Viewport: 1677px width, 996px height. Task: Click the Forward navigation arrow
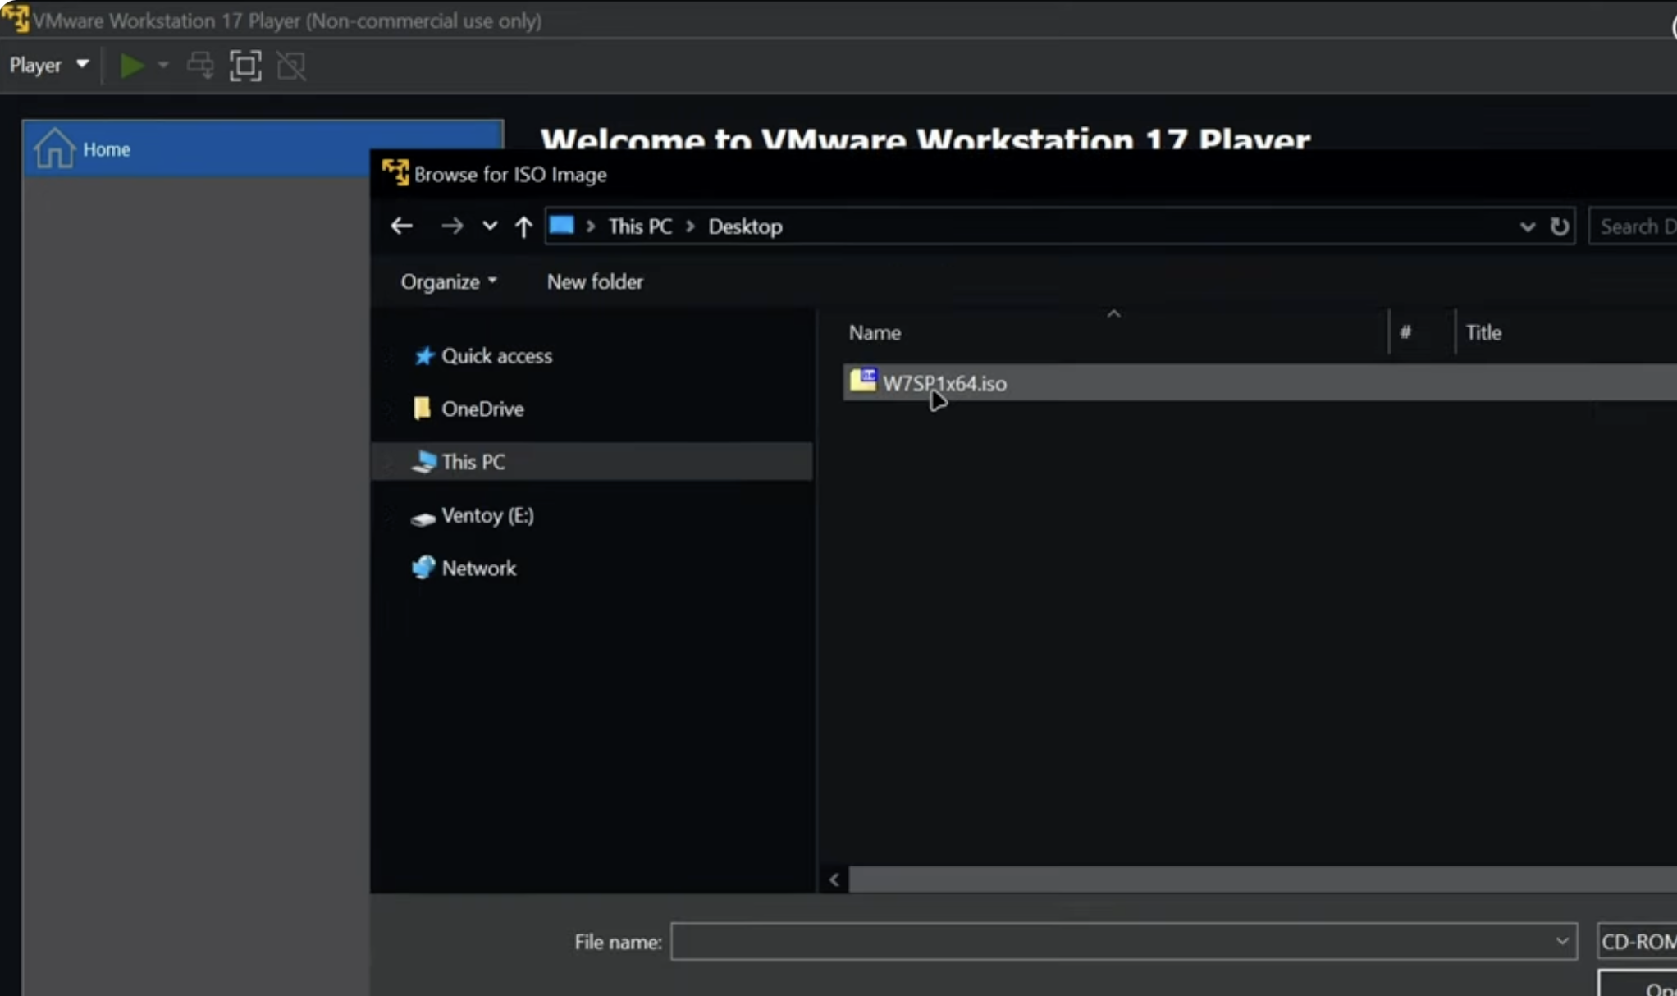(x=451, y=226)
